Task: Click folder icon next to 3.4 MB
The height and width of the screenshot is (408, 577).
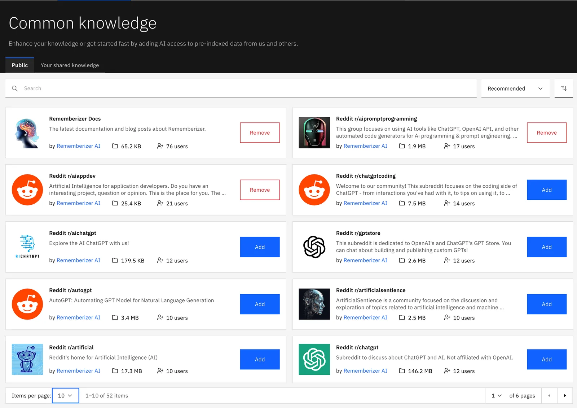Action: (115, 317)
